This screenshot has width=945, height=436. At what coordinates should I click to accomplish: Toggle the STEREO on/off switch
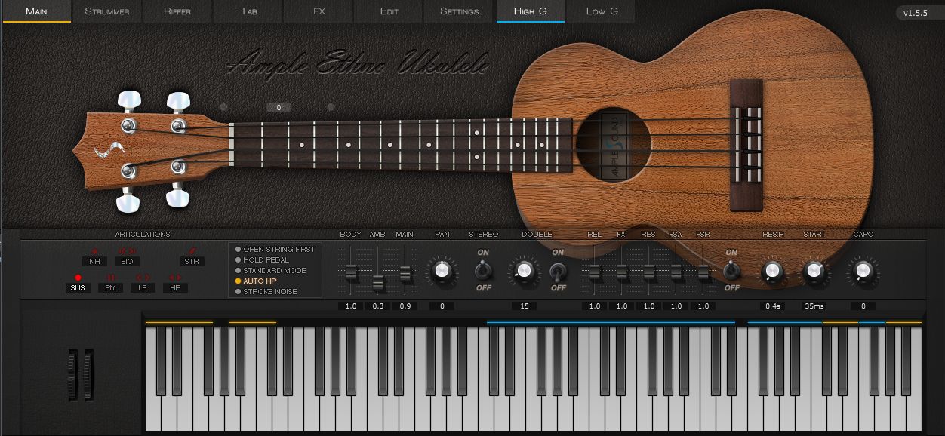click(x=483, y=270)
